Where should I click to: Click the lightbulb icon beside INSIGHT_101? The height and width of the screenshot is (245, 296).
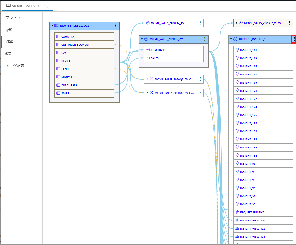(237, 50)
